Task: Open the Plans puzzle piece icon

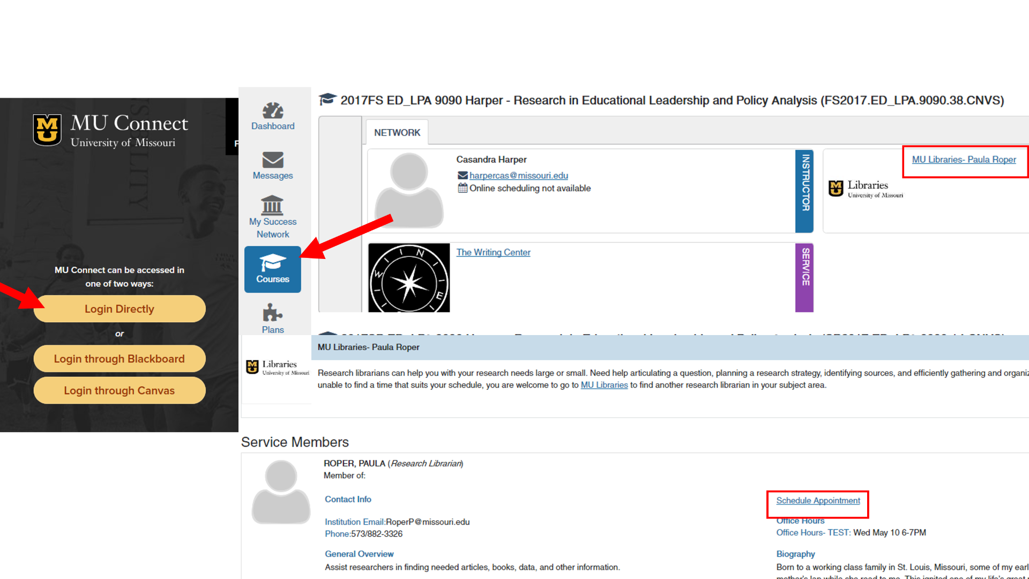Action: click(272, 313)
